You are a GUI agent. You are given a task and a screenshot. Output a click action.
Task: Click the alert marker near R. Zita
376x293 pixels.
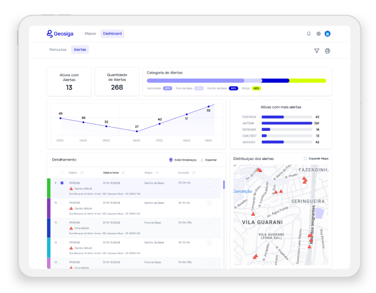(276, 192)
